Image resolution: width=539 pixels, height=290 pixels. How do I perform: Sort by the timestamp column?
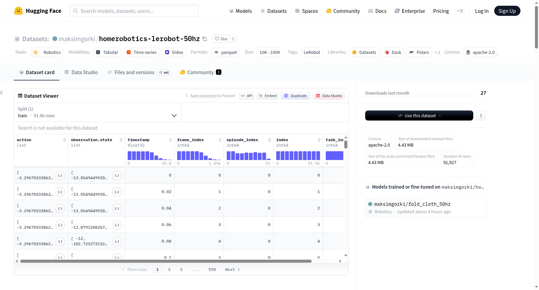170,140
